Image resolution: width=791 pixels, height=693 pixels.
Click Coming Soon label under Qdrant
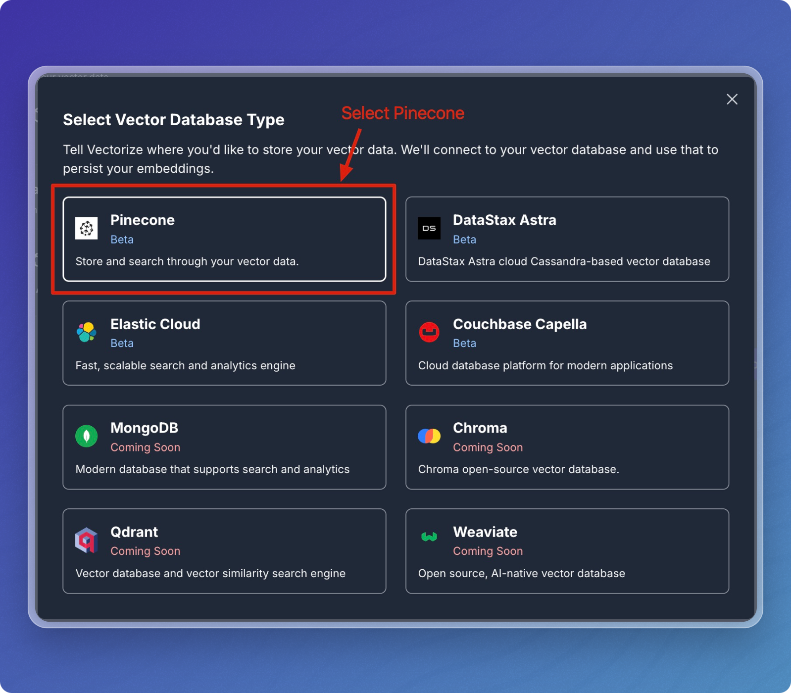(x=145, y=551)
